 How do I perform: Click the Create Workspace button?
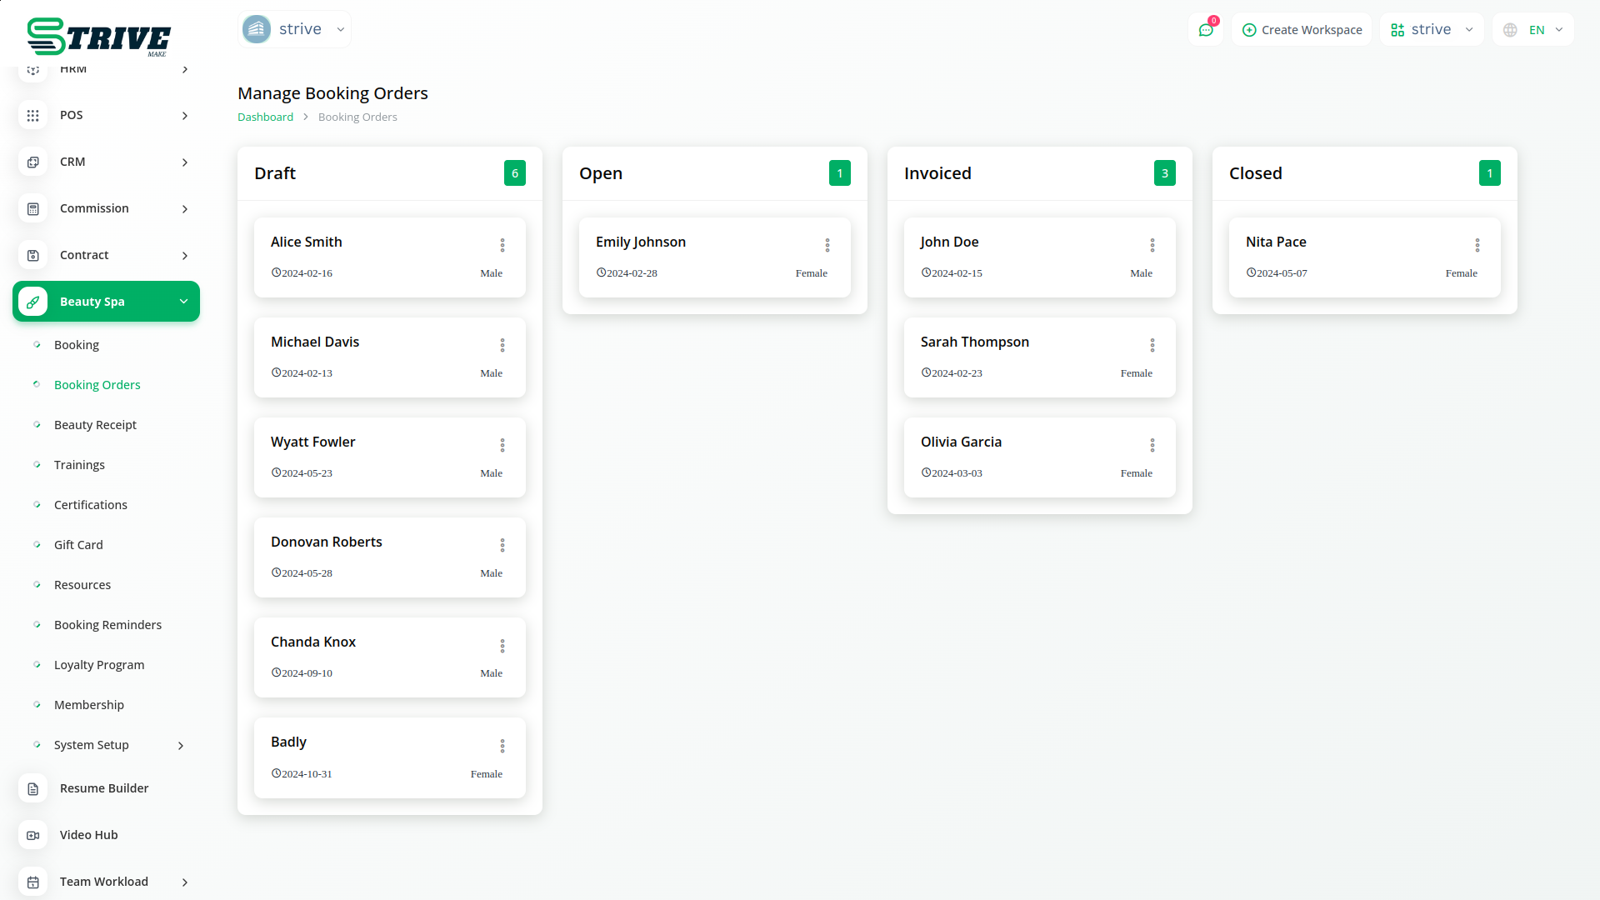[x=1302, y=30]
